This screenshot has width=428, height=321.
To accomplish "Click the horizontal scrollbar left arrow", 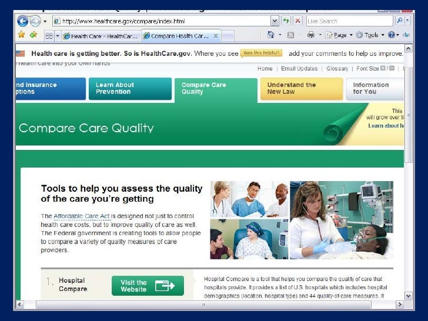I will pos(19,304).
